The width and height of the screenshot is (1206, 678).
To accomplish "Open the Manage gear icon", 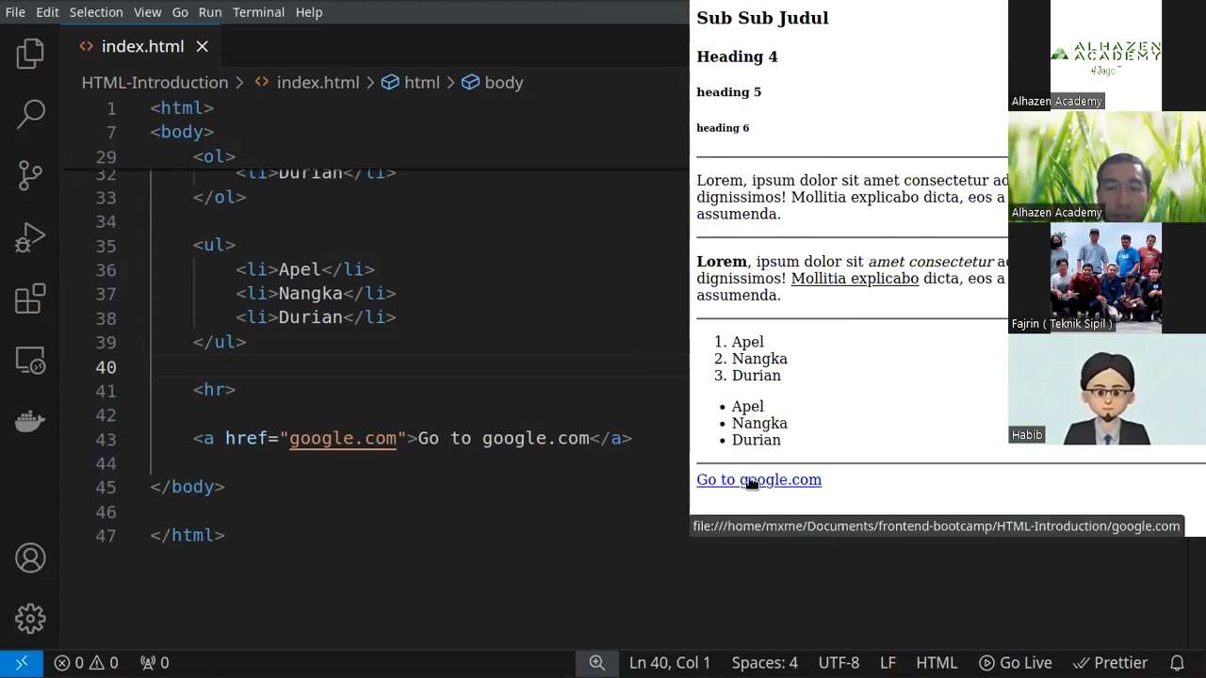I will pyautogui.click(x=30, y=619).
